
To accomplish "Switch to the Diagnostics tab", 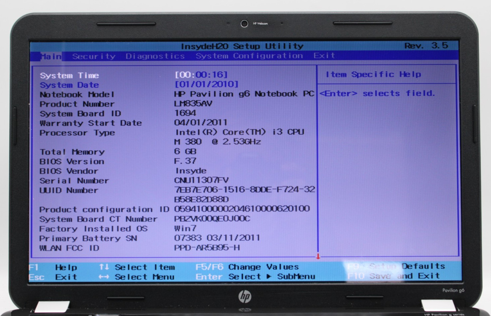I will point(155,56).
